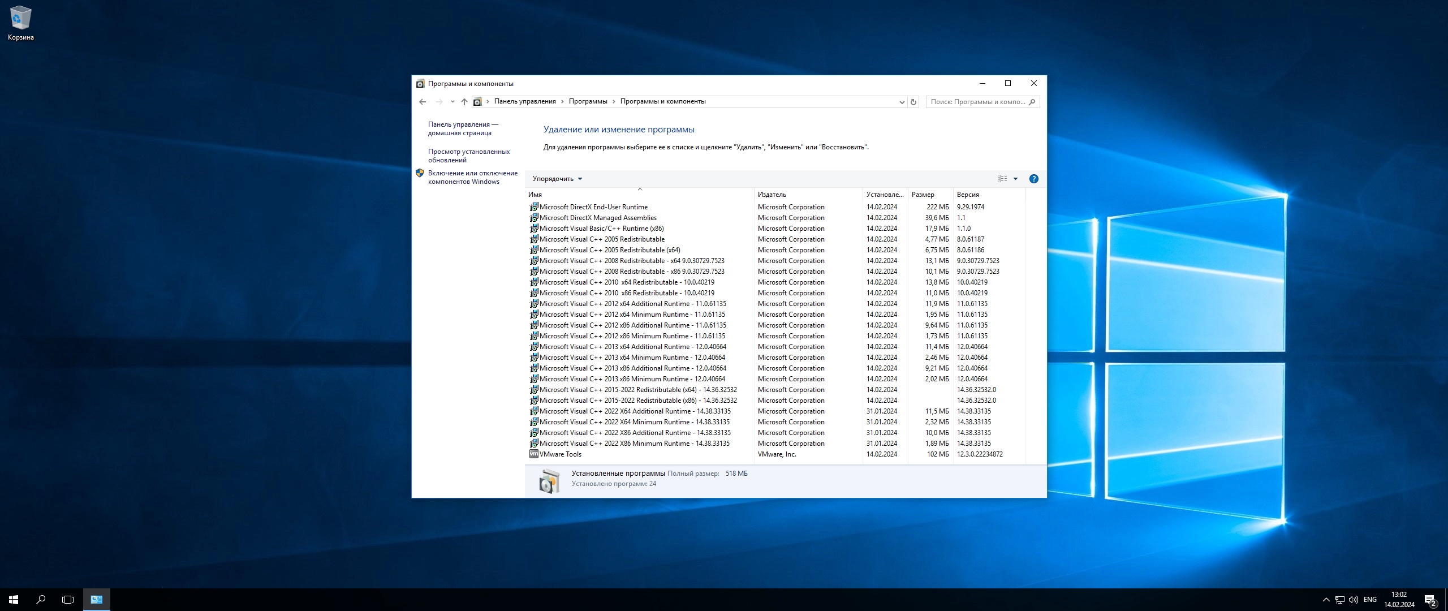
Task: Open recent locations dropdown arrow
Action: point(453,102)
